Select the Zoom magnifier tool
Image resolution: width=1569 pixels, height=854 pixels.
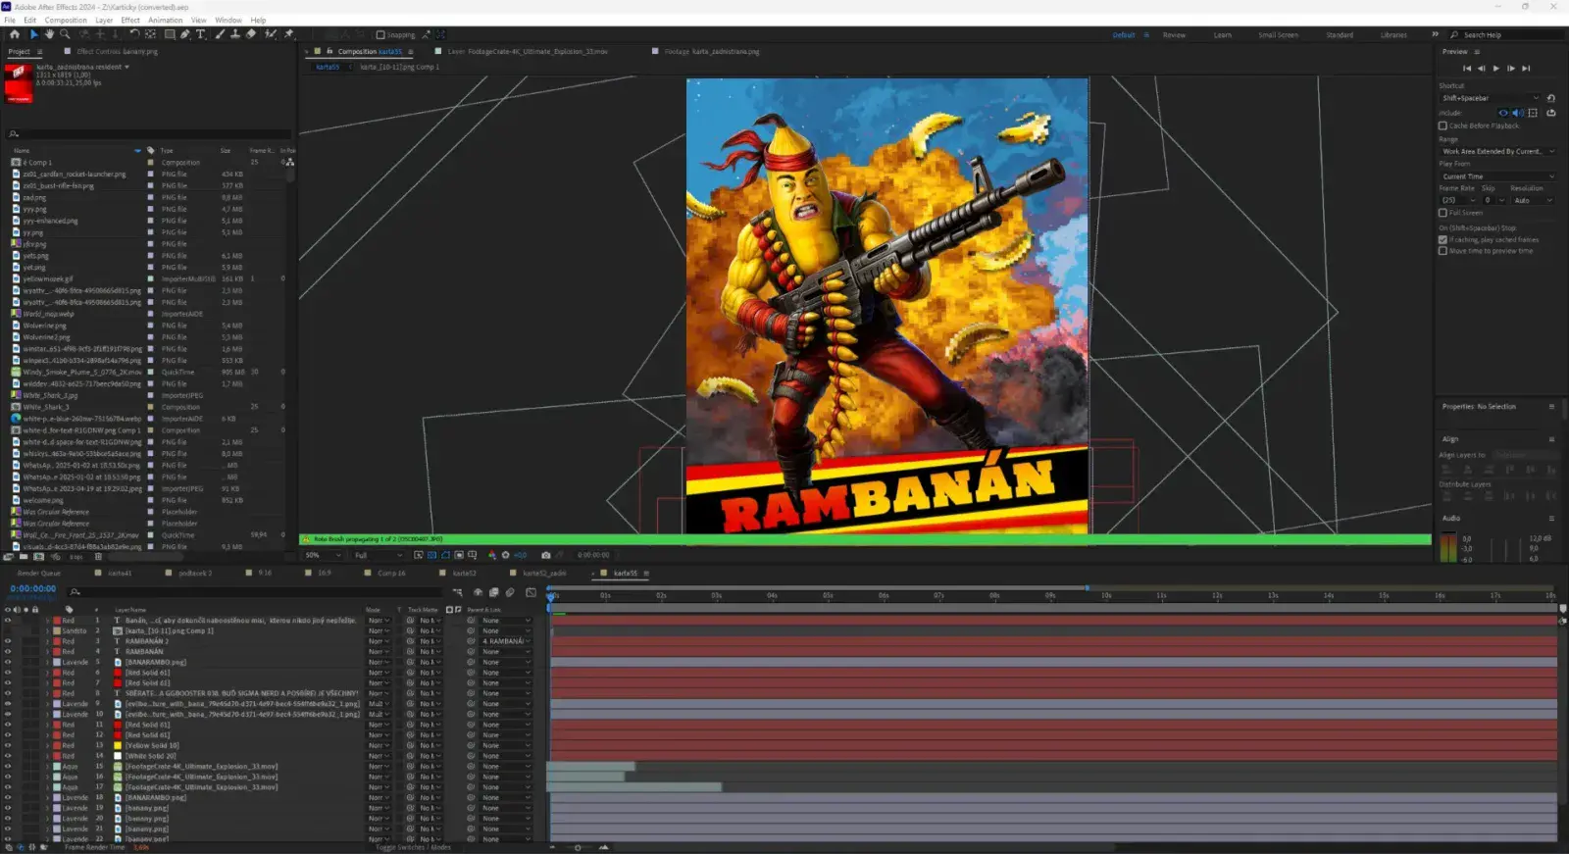click(x=66, y=34)
